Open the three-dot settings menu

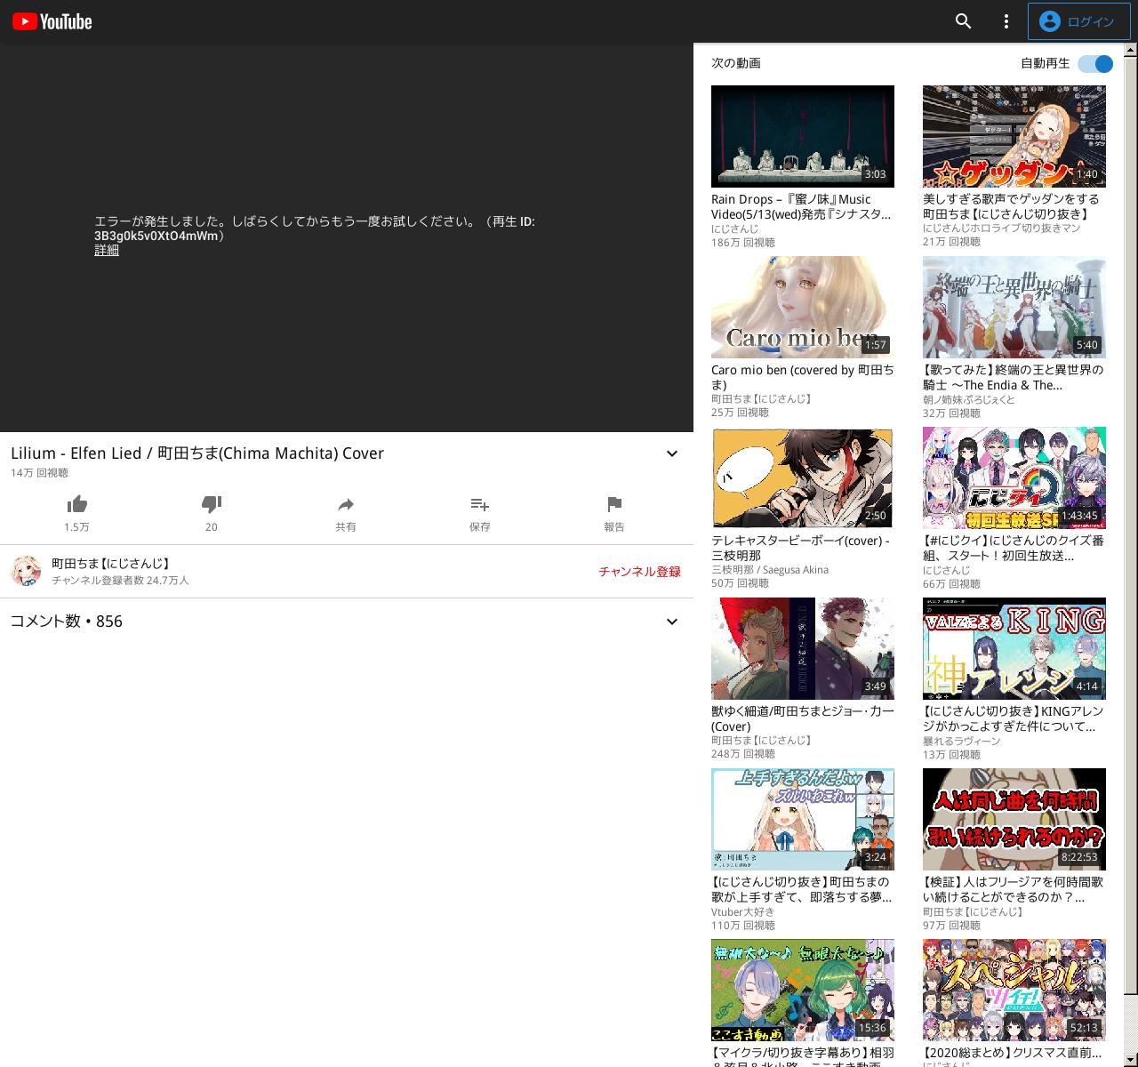[x=1006, y=21]
